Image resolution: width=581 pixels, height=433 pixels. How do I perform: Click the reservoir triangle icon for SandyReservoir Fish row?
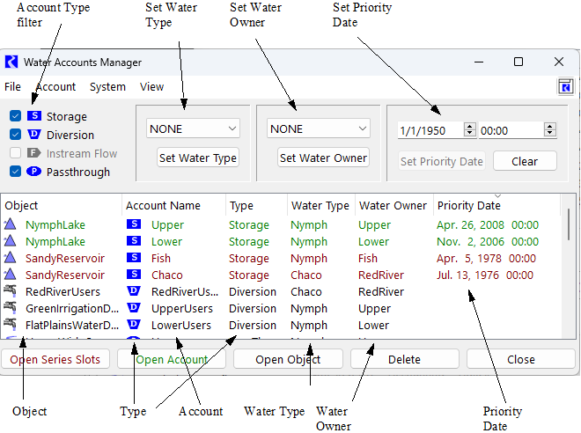(x=11, y=258)
